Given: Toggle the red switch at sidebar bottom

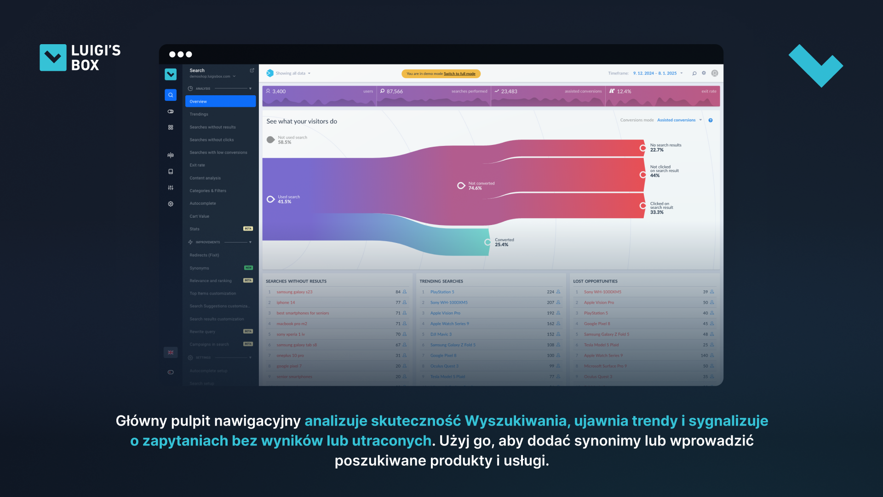Looking at the screenshot, I should coord(171,372).
